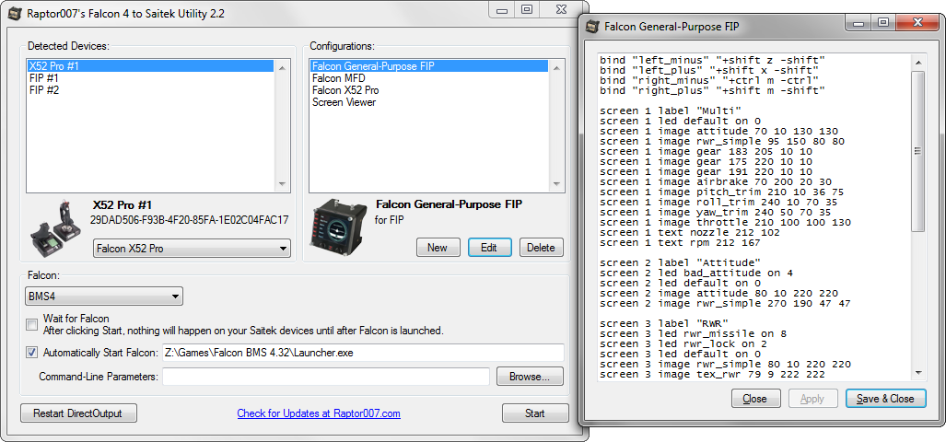Click the Edit configuration button
This screenshot has width=946, height=442.
(x=489, y=247)
